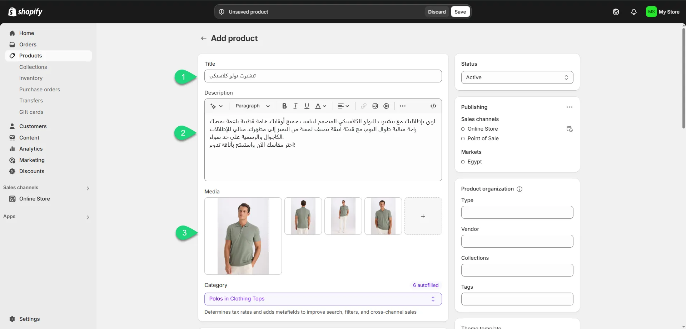This screenshot has width=686, height=329.
Task: Expand the Sales channels section
Action: pyautogui.click(x=88, y=188)
